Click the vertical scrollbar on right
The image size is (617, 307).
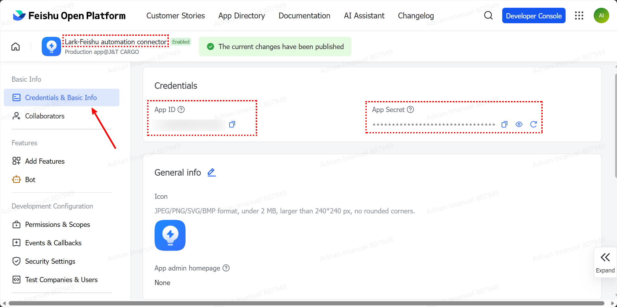(x=616, y=126)
